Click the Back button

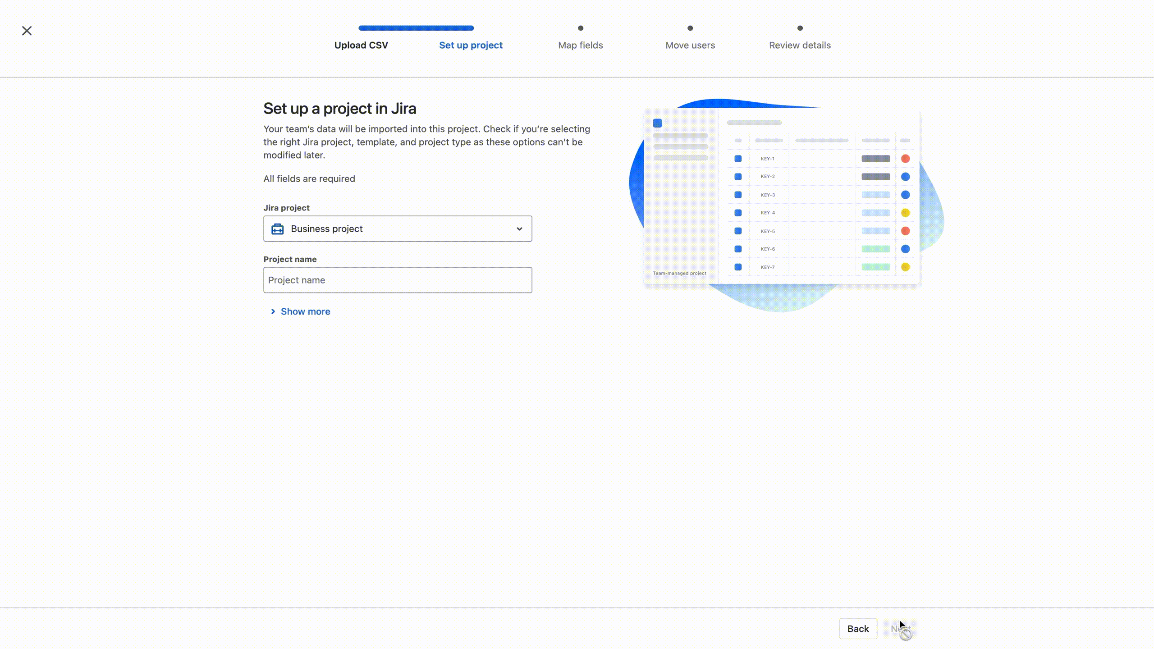click(858, 628)
